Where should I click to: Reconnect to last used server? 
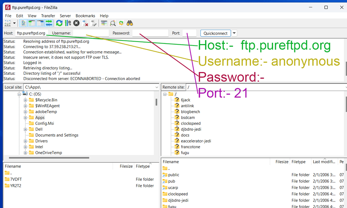coord(94,23)
